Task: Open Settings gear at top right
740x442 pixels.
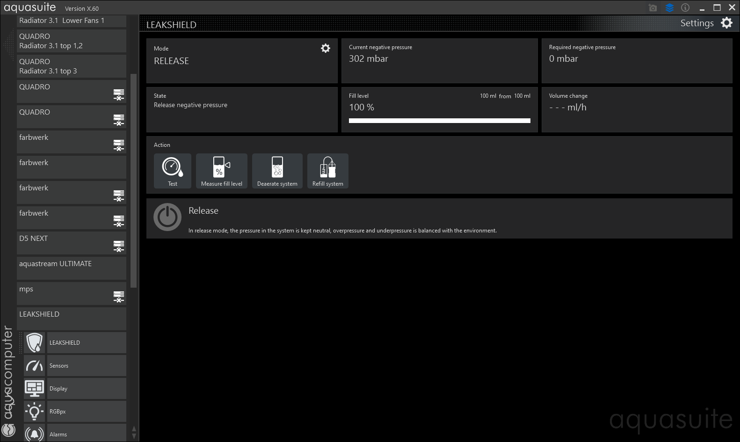Action: click(726, 23)
